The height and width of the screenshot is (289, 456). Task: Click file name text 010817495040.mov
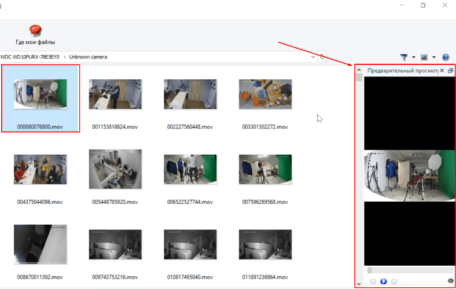(x=190, y=277)
